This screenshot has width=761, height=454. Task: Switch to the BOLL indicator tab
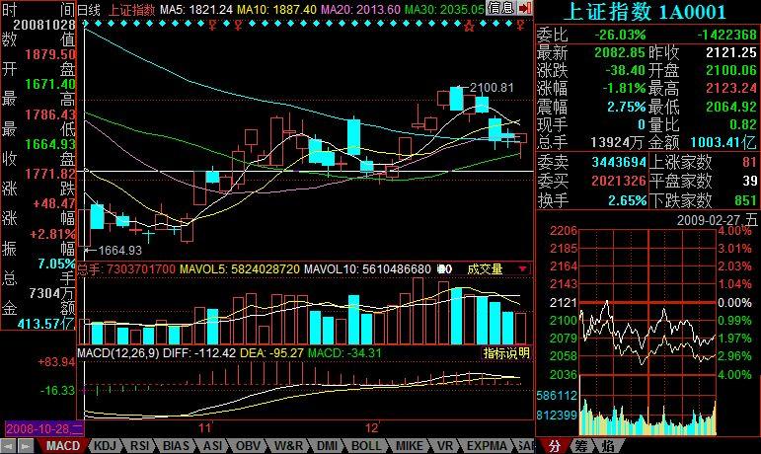(x=366, y=446)
